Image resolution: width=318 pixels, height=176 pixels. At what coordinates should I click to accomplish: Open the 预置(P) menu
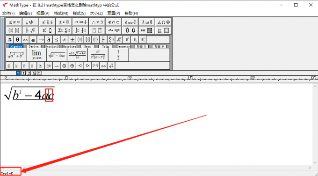(114, 13)
